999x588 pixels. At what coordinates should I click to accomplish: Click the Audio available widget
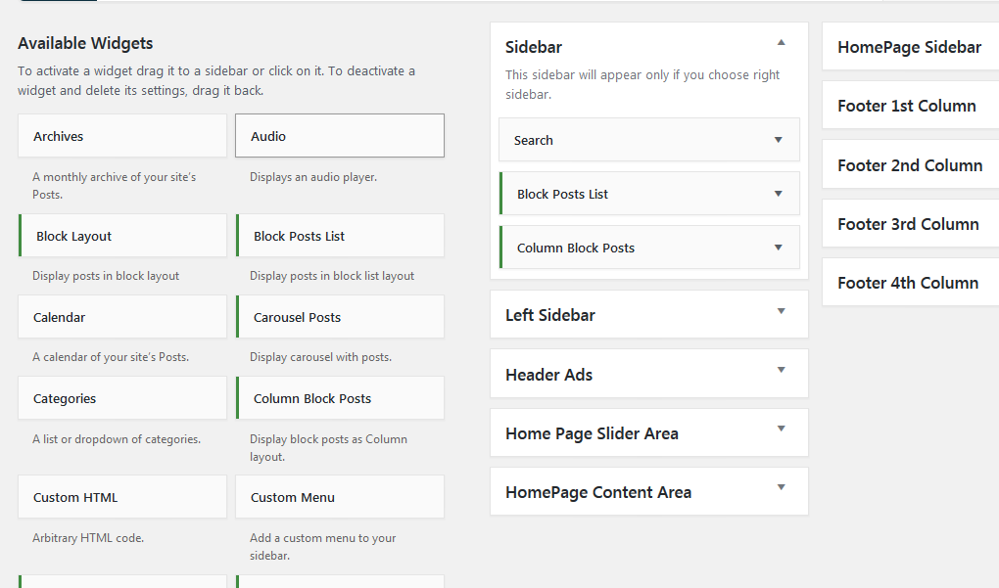(340, 136)
